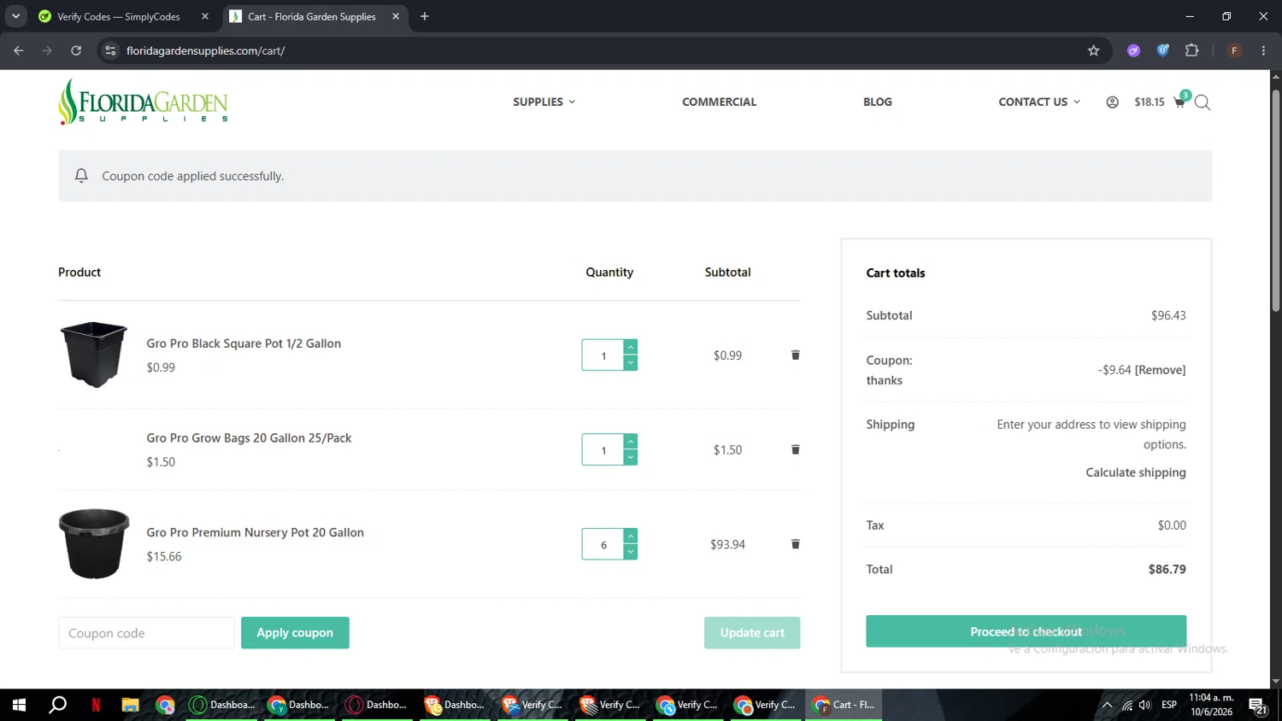
Task: Click quantity field for Premium Nursery Pot
Action: [x=603, y=544]
